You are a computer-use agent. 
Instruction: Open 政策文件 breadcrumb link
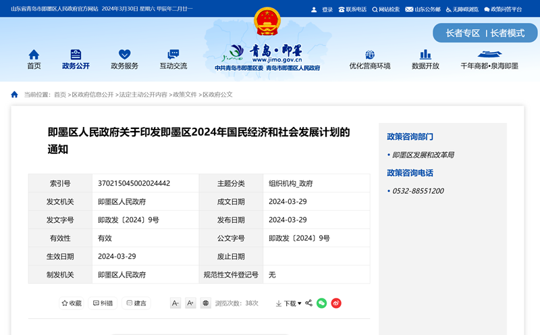pyautogui.click(x=184, y=95)
